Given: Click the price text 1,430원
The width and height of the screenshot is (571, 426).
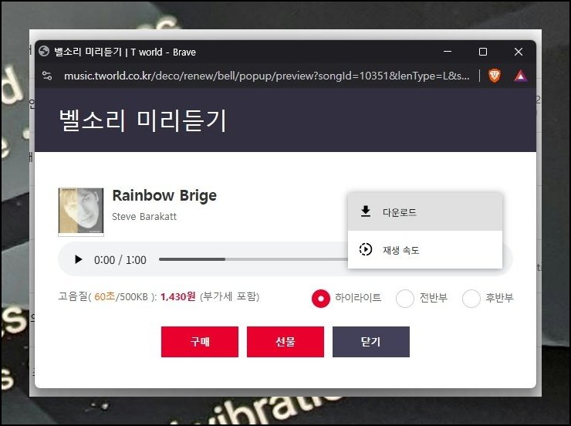Looking at the screenshot, I should point(178,297).
